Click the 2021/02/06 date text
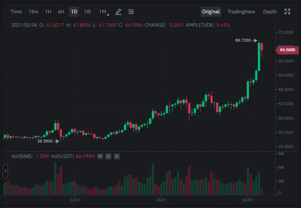 pyautogui.click(x=24, y=25)
